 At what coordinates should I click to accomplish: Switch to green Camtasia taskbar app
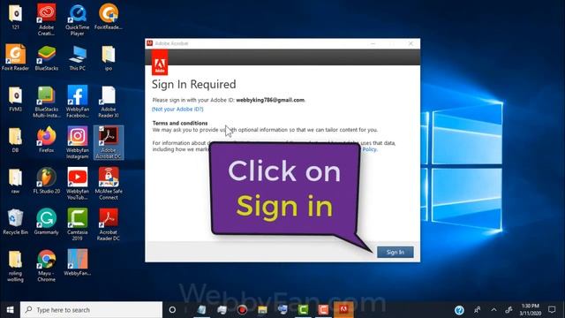[303, 310]
